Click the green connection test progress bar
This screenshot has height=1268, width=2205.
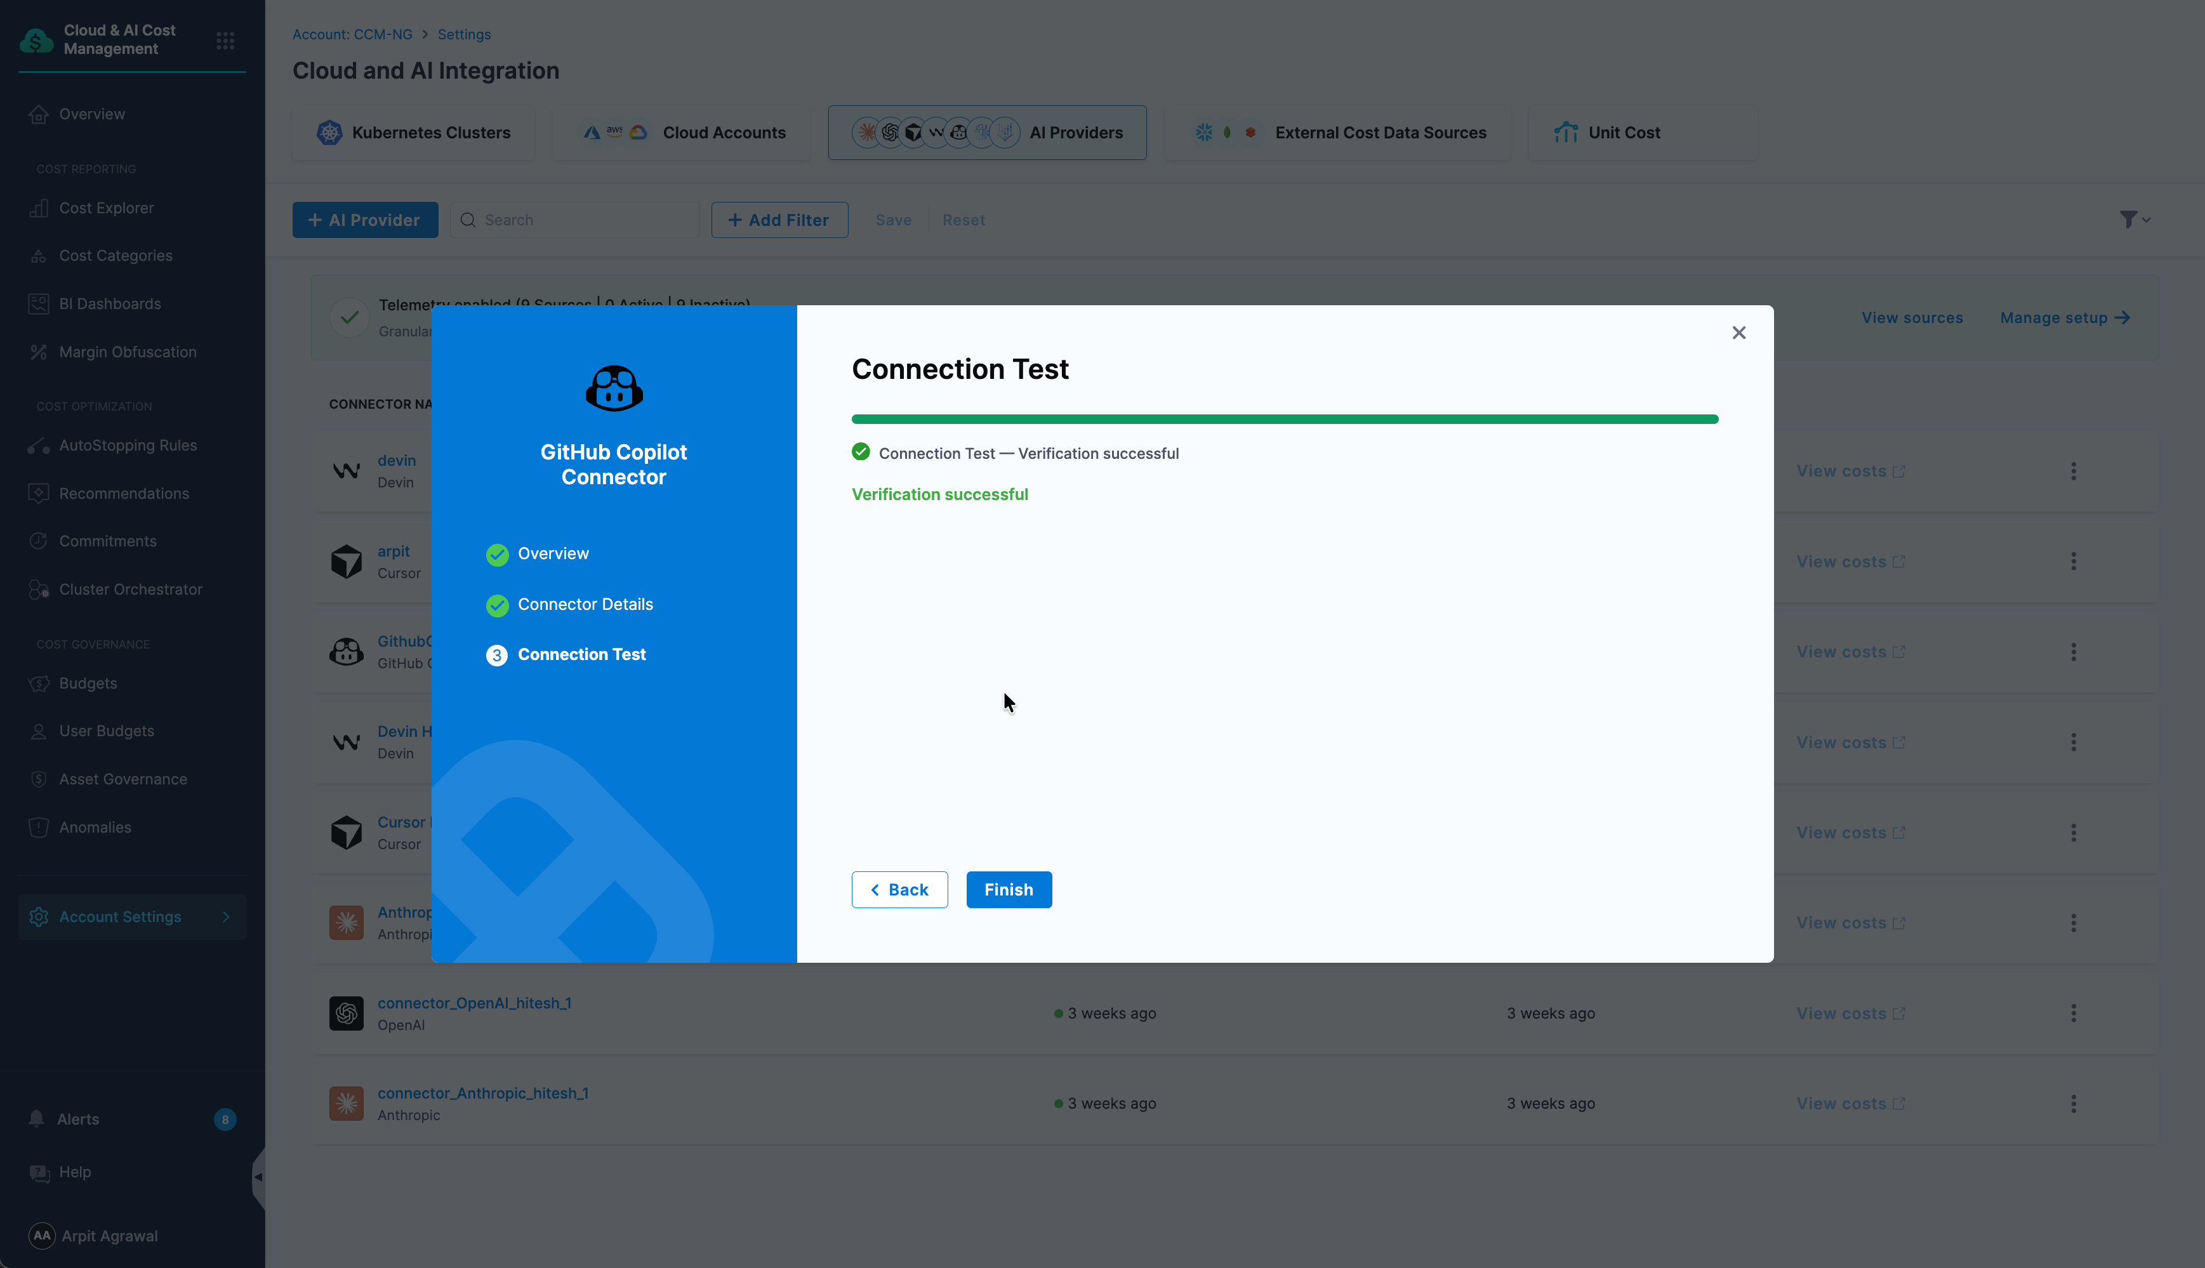[1285, 419]
